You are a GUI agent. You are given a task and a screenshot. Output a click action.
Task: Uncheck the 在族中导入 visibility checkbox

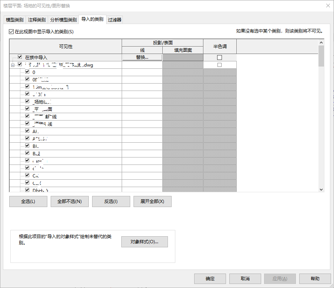(x=20, y=57)
